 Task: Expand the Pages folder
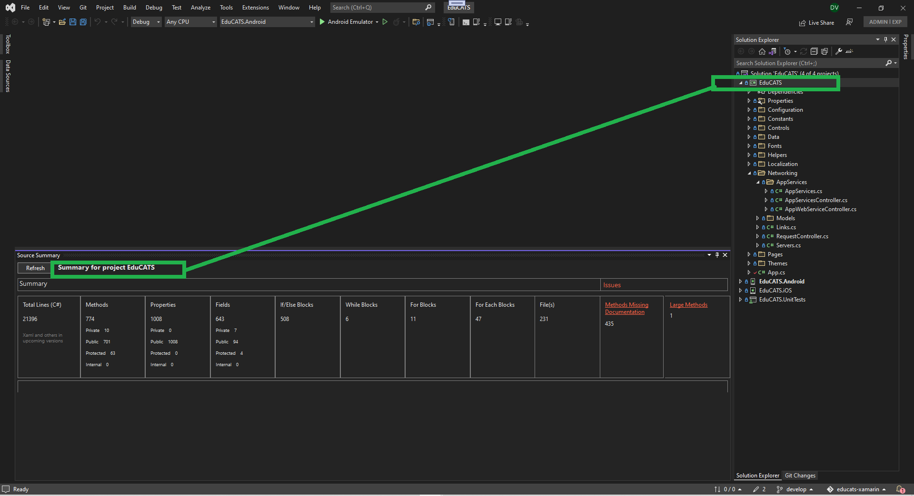tap(749, 254)
